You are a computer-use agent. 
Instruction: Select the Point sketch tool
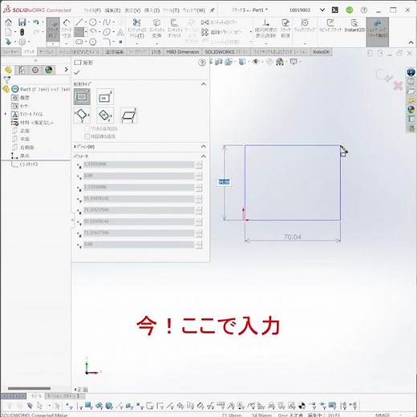(120, 42)
